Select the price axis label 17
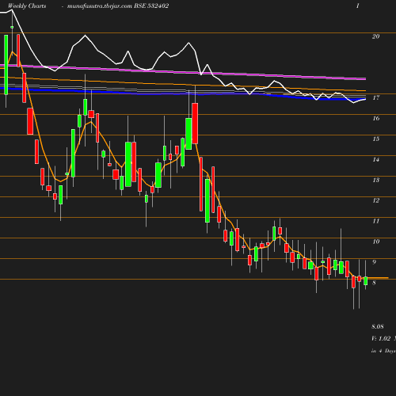Image resolution: width=396 pixels, height=396 pixels. pos(375,98)
